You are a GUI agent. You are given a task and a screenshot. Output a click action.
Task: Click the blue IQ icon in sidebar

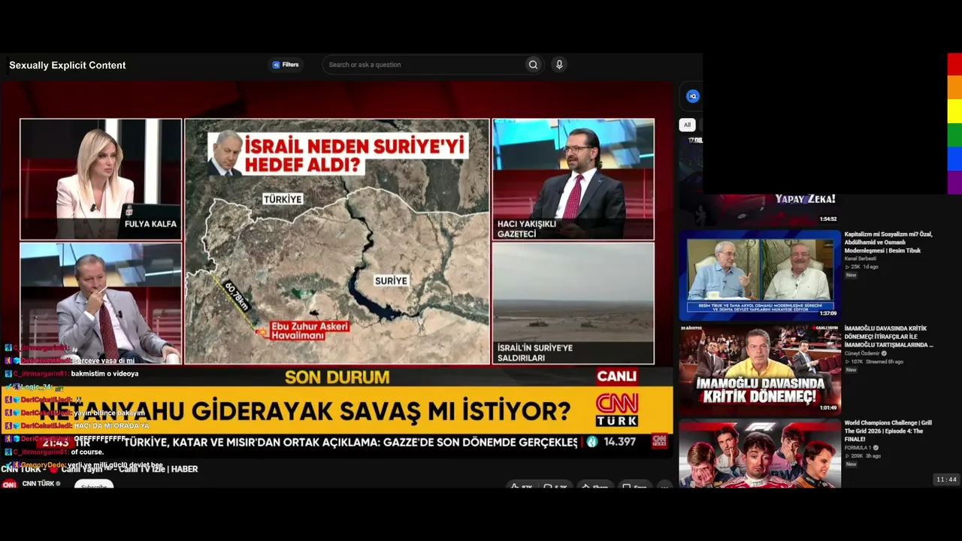point(693,96)
